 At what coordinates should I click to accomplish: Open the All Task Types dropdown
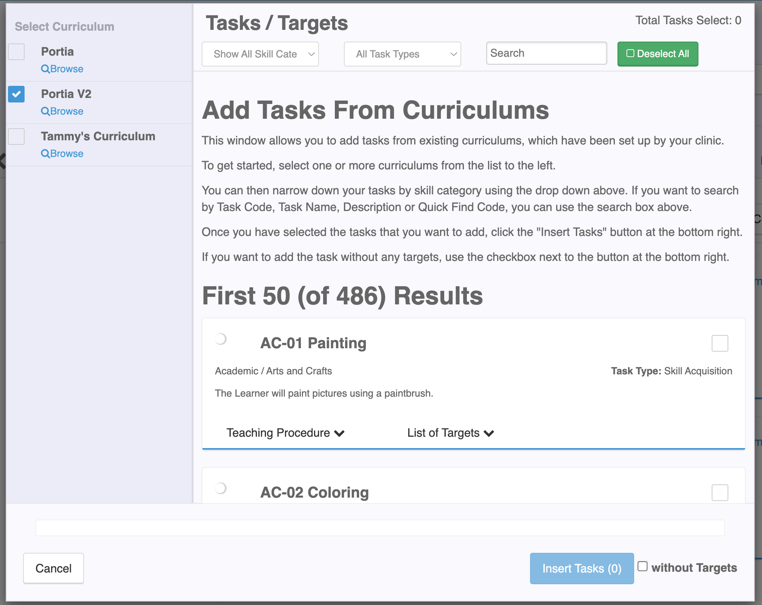tap(402, 54)
